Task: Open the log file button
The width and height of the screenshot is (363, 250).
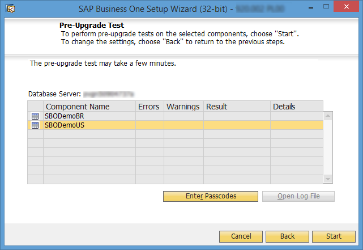Action: [298, 196]
